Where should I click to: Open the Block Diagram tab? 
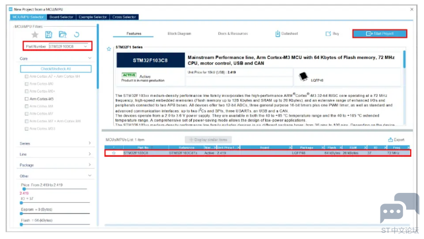[179, 34]
